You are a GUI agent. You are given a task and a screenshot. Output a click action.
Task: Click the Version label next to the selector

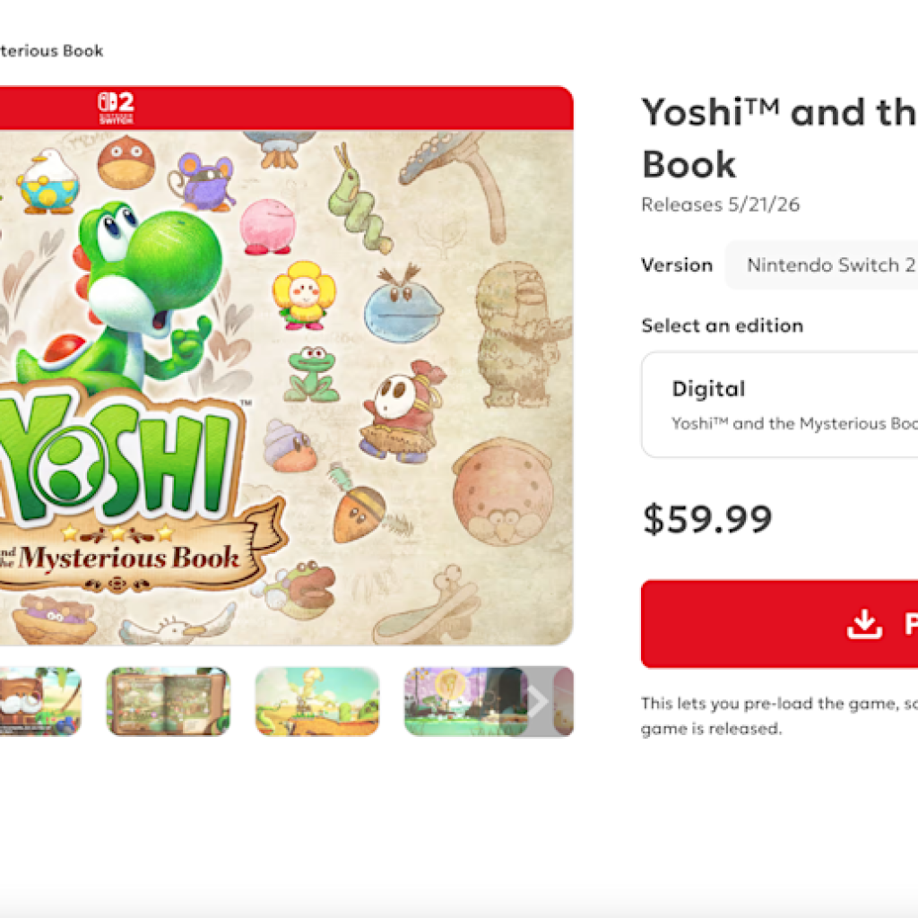[677, 264]
